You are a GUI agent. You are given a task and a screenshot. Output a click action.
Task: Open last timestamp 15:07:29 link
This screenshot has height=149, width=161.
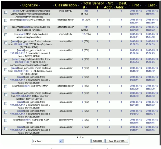(150, 89)
